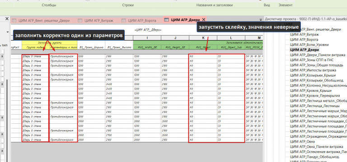Click the left palette vertical scrollbar
Image resolution: width=347 pixels, height=162 pixels.
point(8,121)
